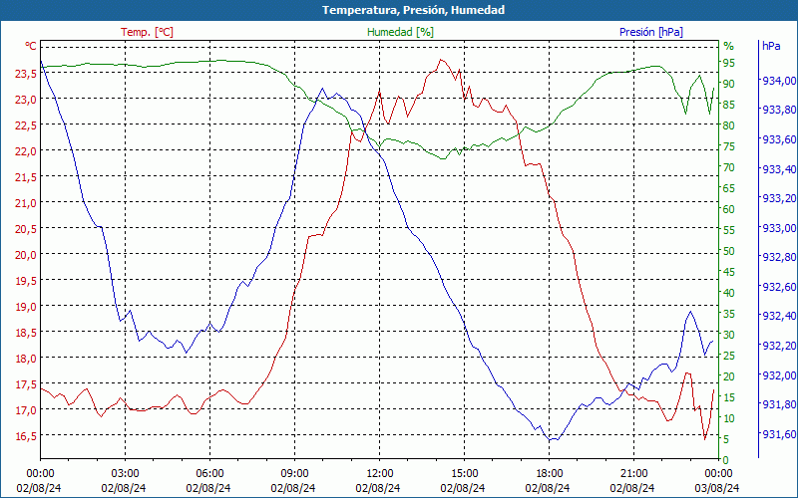Click temperature axis value 16,5
798x498 pixels.
tap(26, 436)
